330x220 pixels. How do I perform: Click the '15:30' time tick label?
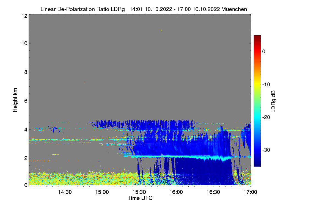pos(139,192)
